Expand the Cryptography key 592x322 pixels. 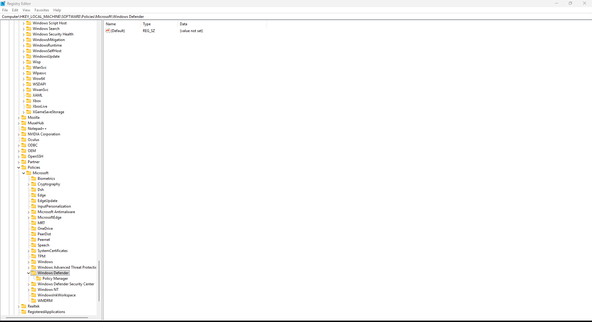(28, 184)
